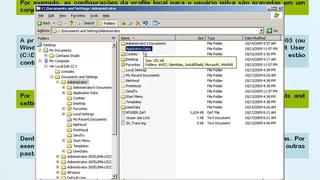
Task: Sort by Size column header
Action: (x=190, y=38)
